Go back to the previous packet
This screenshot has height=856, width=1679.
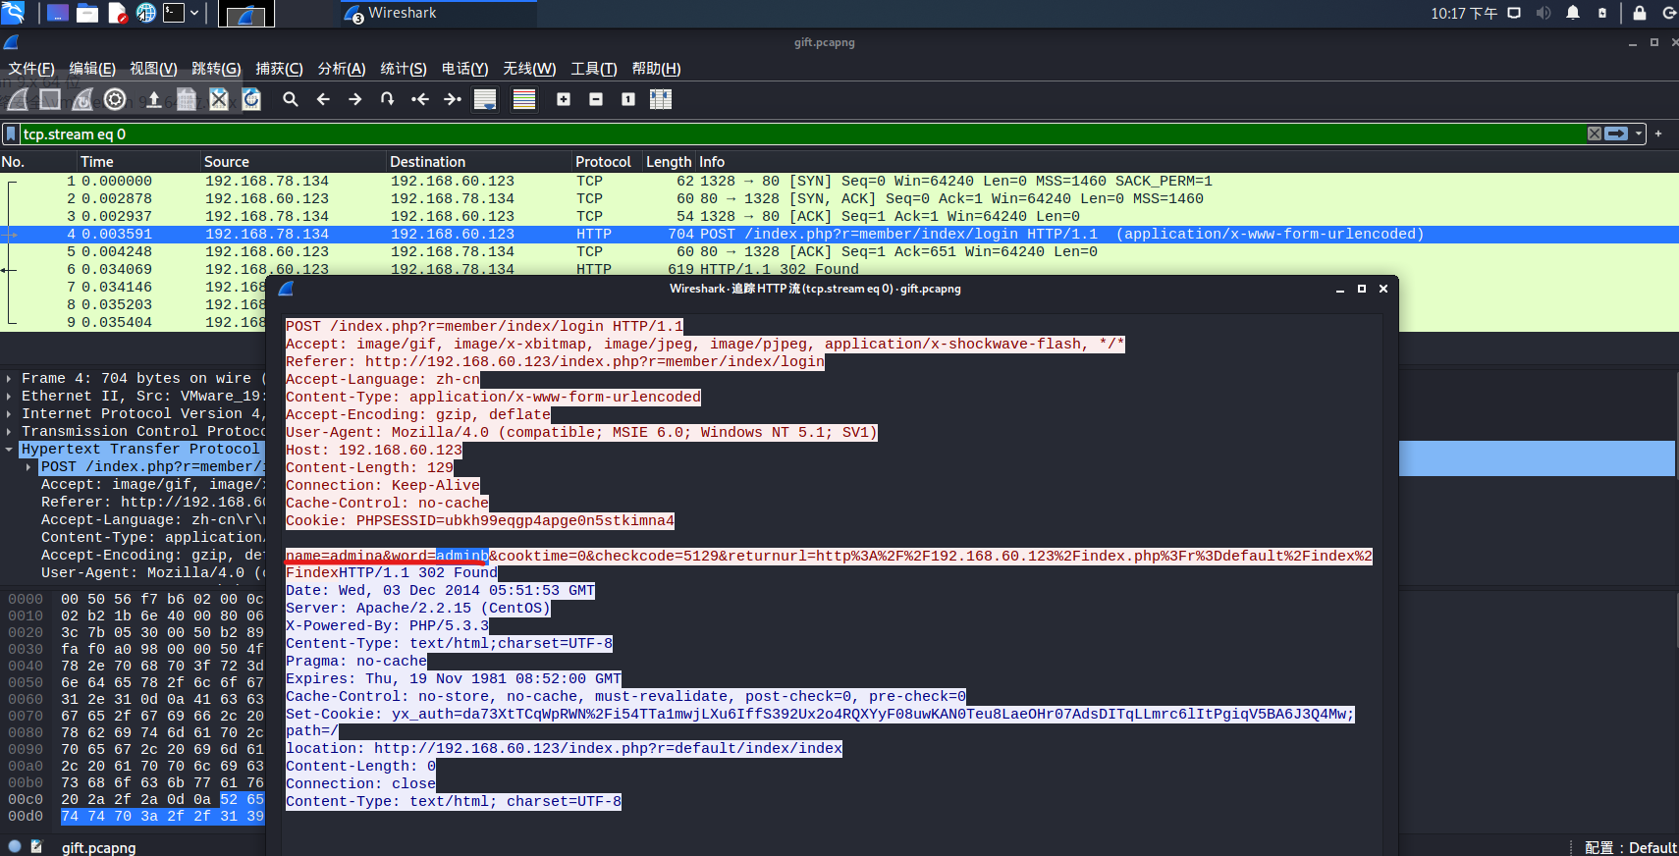pos(323,99)
